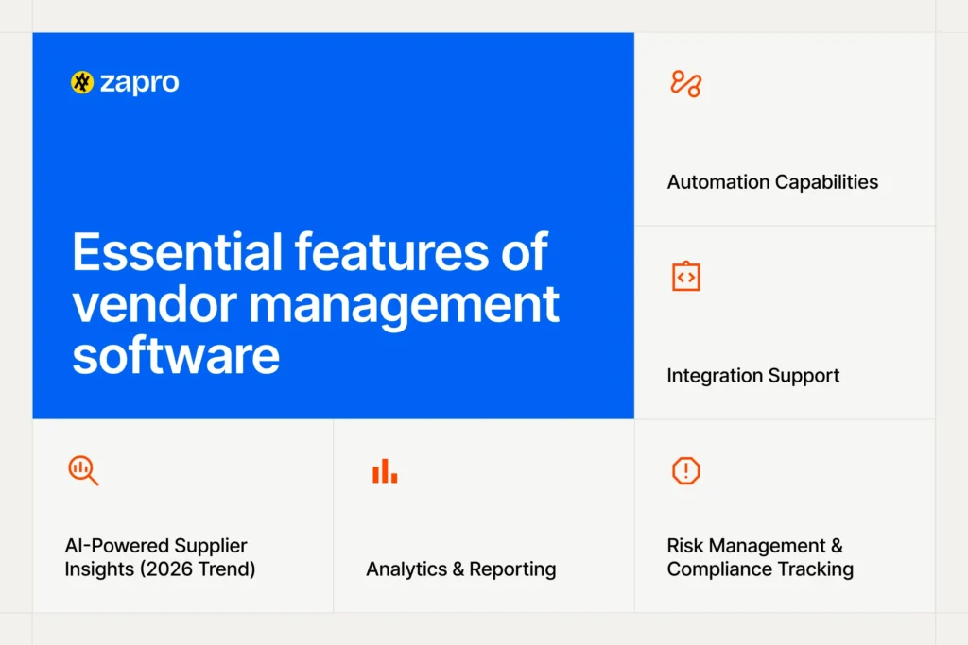Select the Automation Capabilities linked-nodes icon

coord(687,85)
